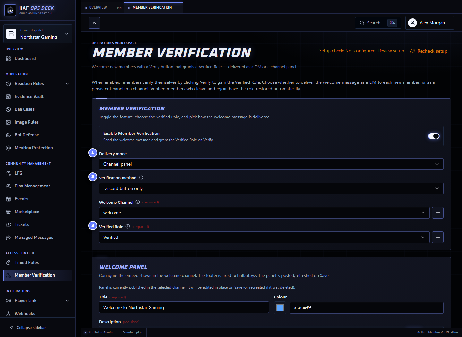The height and width of the screenshot is (337, 462).
Task: Click the Clan Management icon
Action: (x=8, y=186)
